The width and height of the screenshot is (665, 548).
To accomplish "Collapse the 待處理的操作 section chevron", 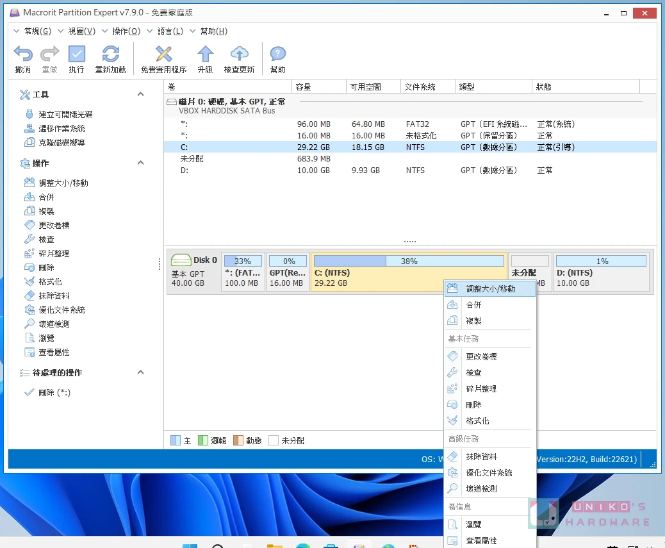I will [x=140, y=372].
